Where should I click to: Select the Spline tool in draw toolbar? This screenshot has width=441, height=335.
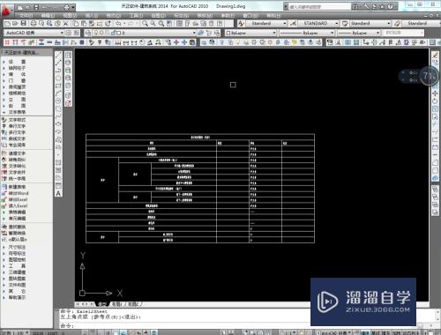[x=58, y=116]
